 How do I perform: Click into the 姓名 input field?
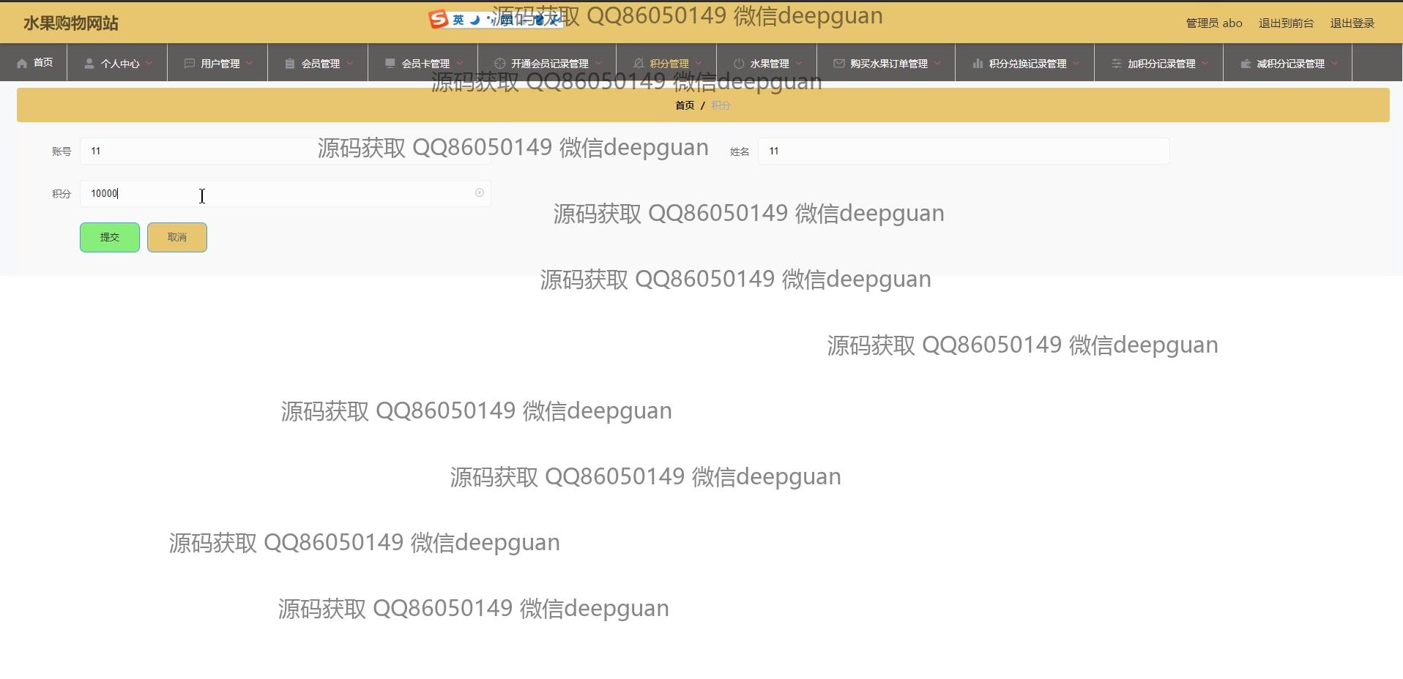tap(963, 151)
